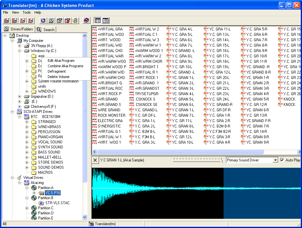The height and width of the screenshot is (228, 302).
Task: Select the PERCUSSION folder
Action: pos(49,132)
